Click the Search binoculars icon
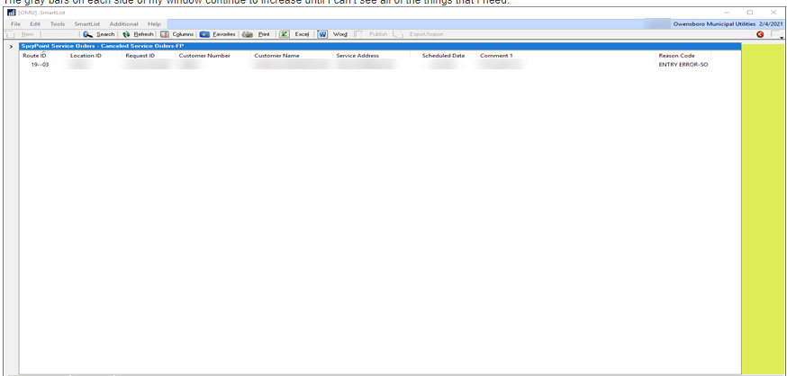 click(88, 34)
